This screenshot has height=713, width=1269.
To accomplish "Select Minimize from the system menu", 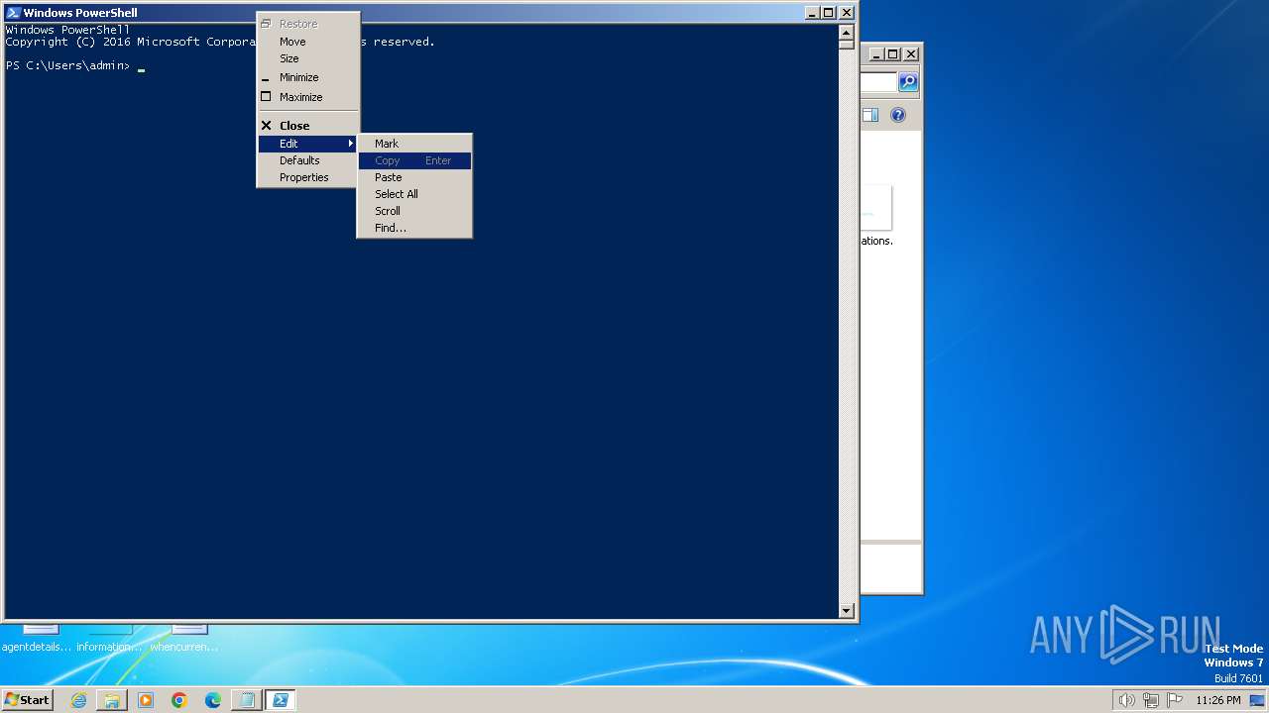I will pos(307,77).
